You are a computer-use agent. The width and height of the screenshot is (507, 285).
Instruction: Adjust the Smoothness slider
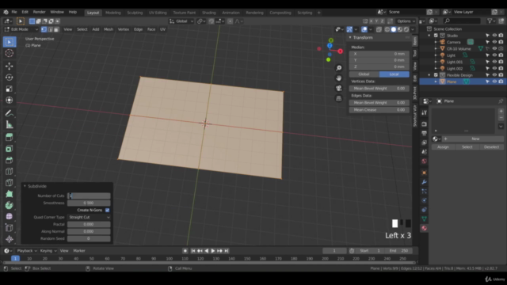tap(89, 203)
